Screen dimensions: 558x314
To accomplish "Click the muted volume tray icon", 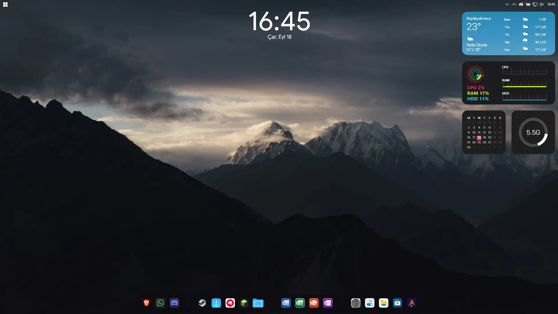I will (x=542, y=4).
